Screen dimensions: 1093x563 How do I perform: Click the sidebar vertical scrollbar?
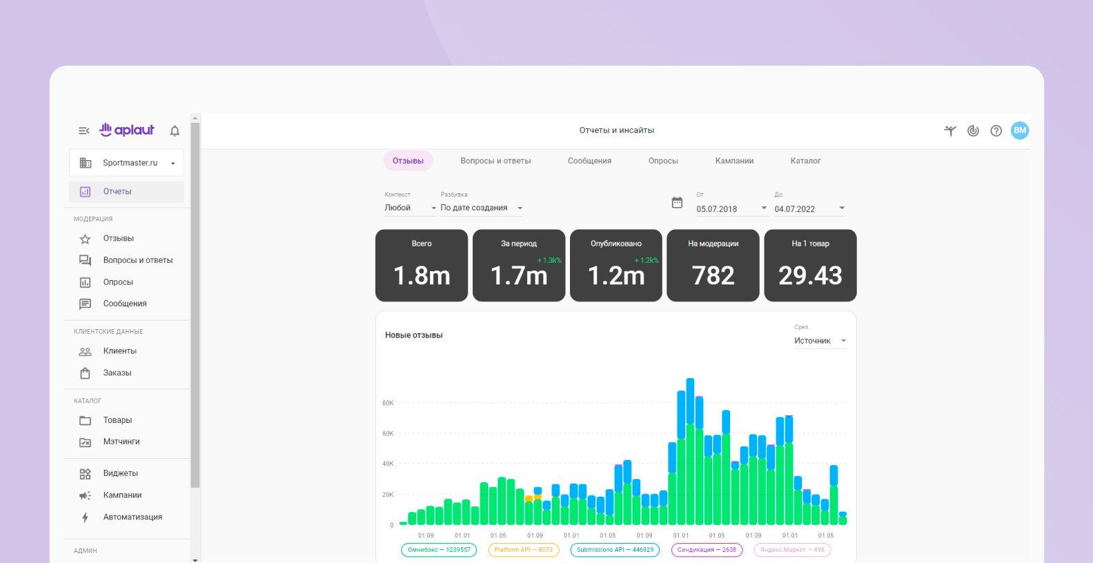(x=195, y=304)
